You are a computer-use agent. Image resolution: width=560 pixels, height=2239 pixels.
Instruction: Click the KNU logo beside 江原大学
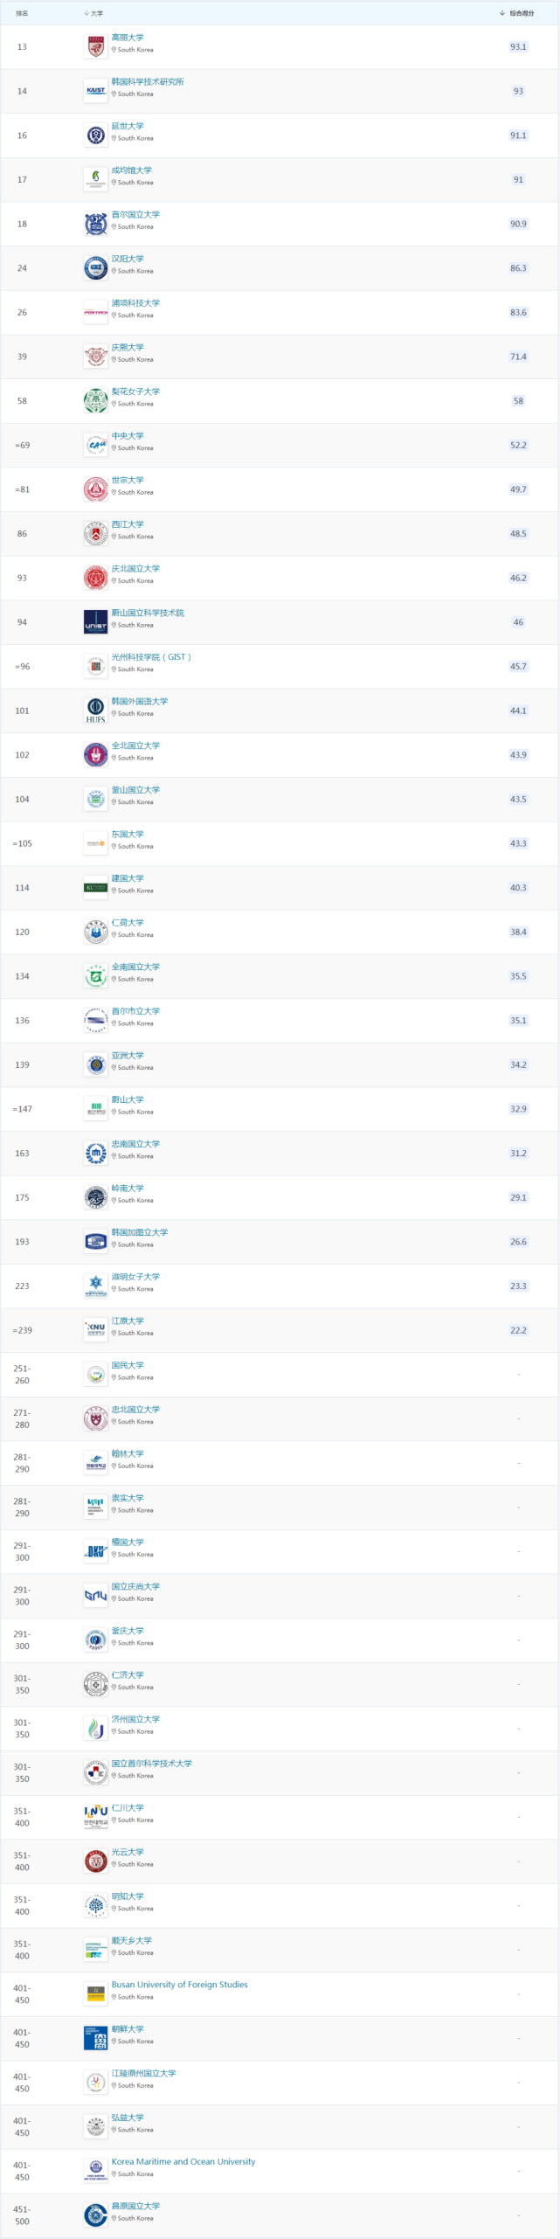click(95, 1330)
